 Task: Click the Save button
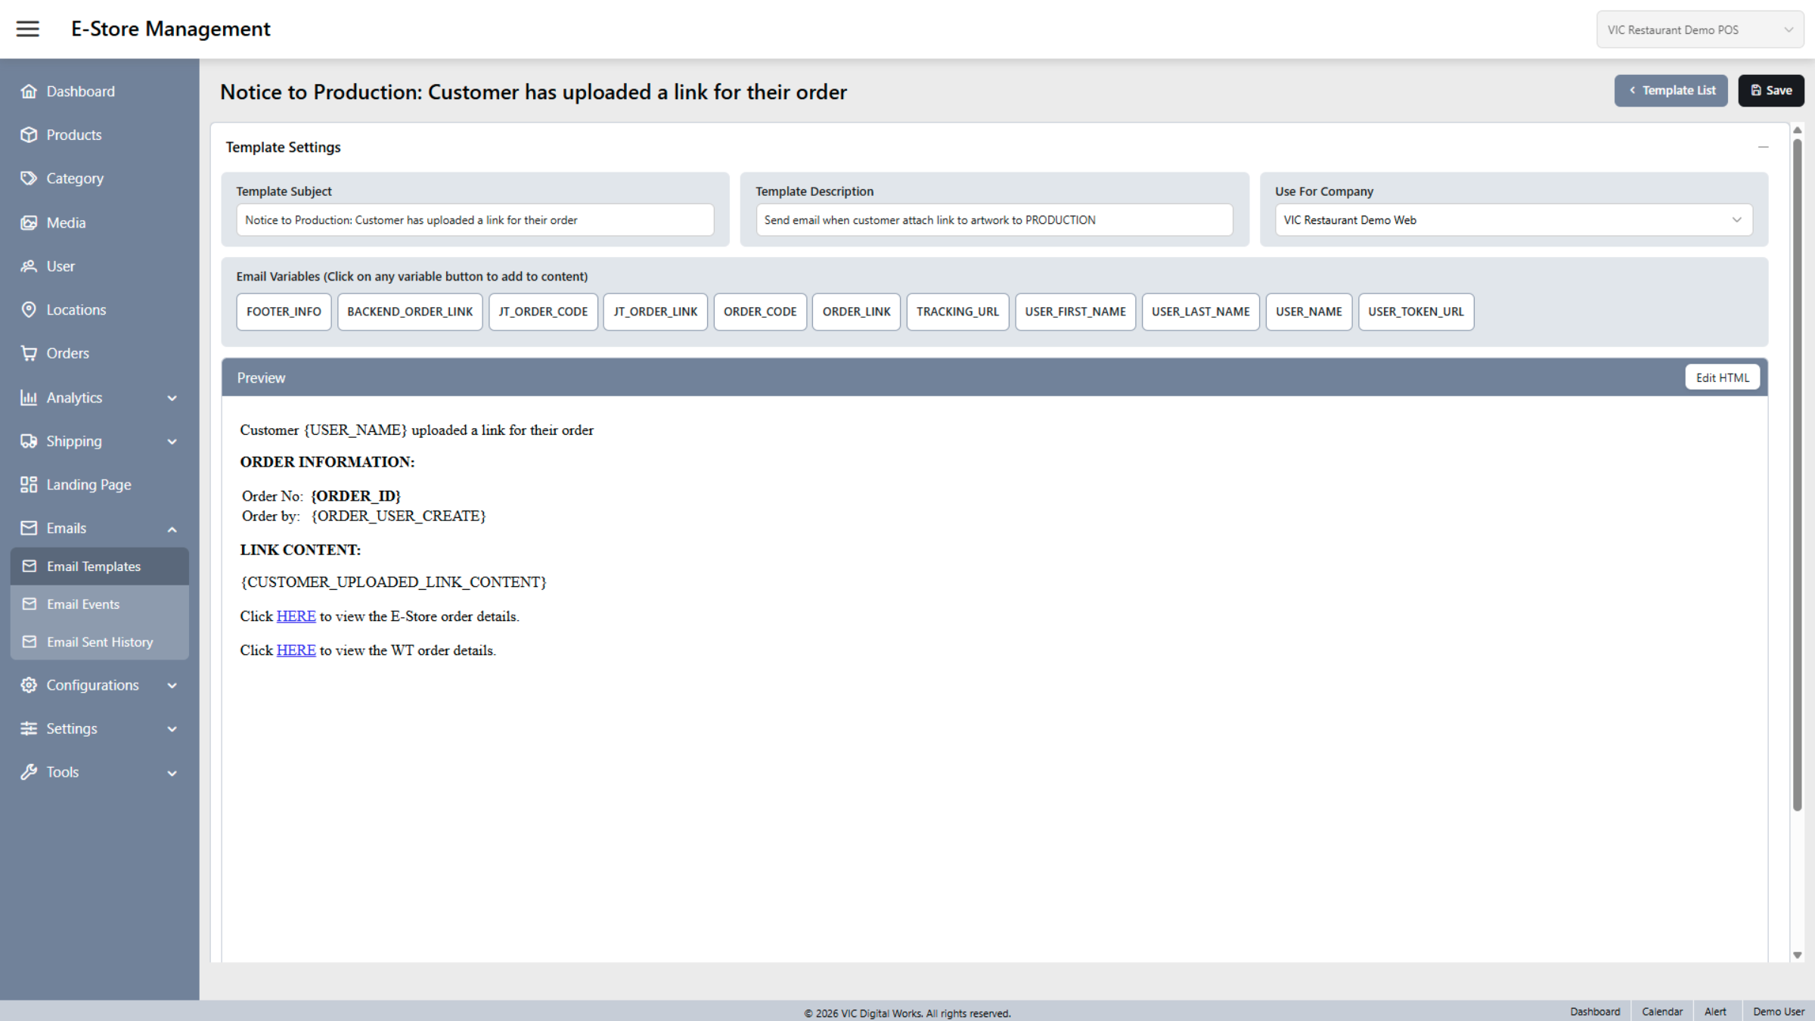point(1771,90)
